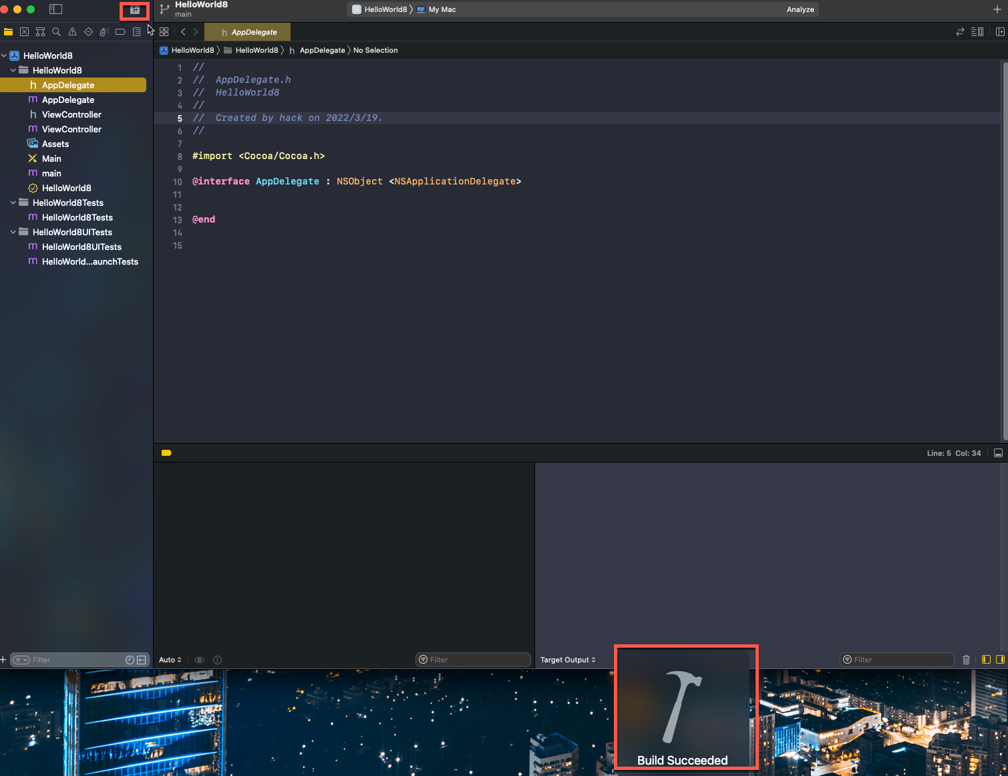Screen dimensions: 1008x776
Task: Open the Debug navigator spray icon
Action: click(x=104, y=32)
